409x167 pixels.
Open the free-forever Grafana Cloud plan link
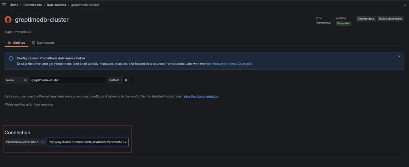[229, 64]
